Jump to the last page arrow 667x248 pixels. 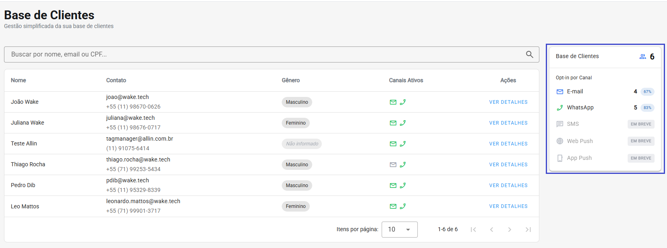pos(528,230)
